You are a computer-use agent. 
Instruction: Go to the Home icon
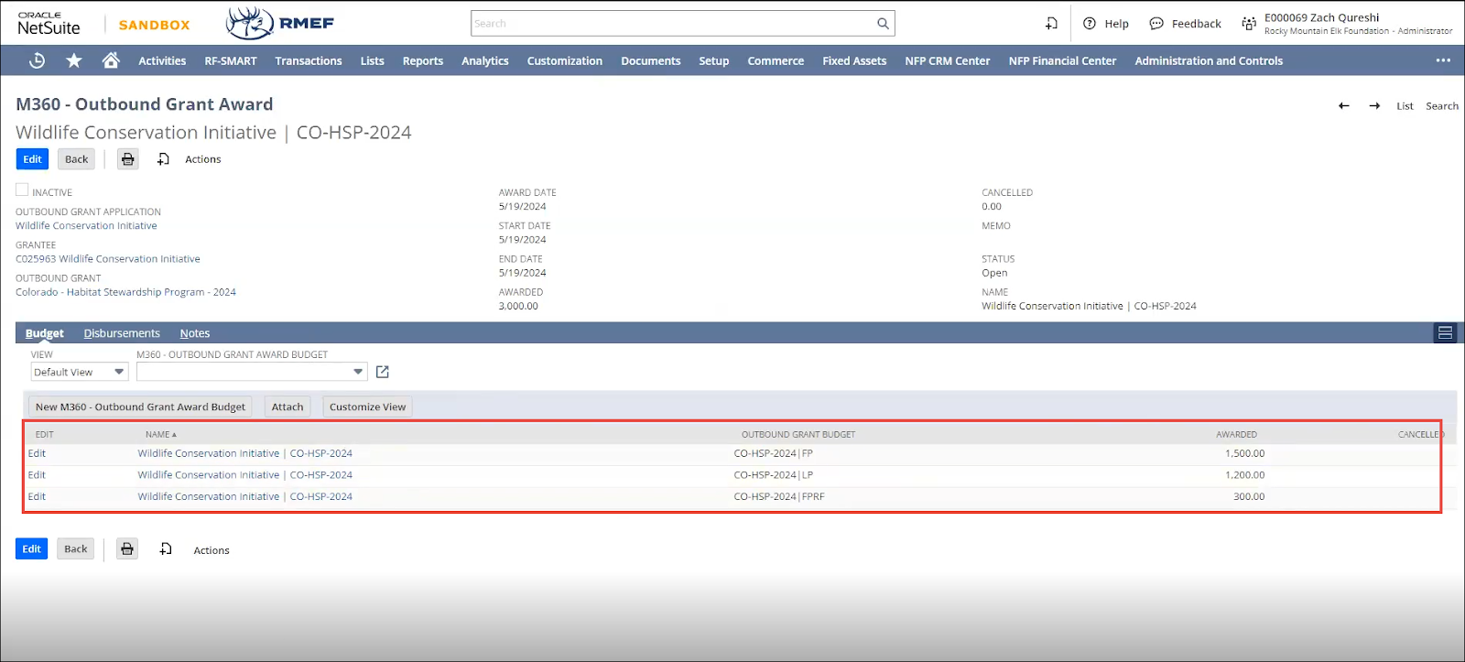point(111,60)
